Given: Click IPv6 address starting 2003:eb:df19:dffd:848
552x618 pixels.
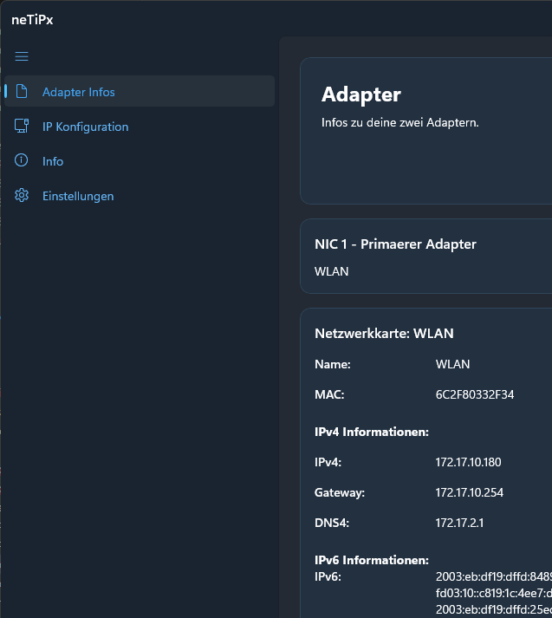Looking at the screenshot, I should pyautogui.click(x=494, y=576).
